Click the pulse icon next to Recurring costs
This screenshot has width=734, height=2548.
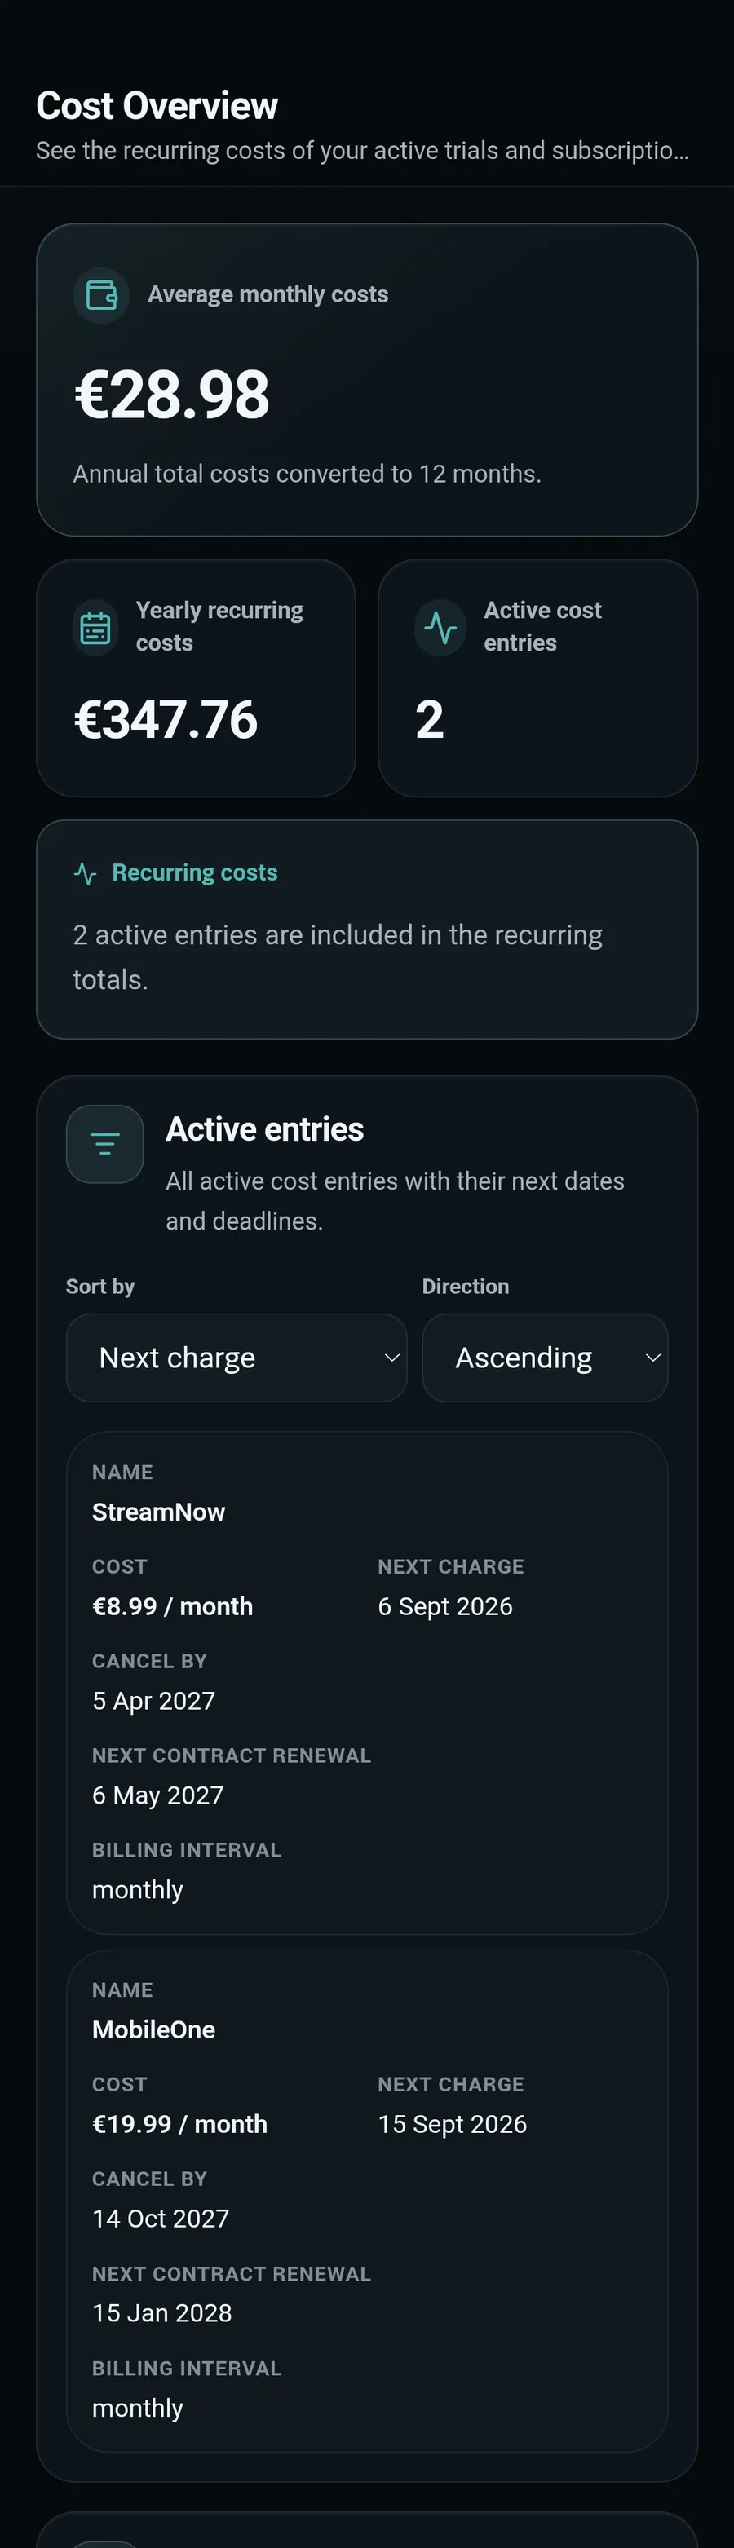point(85,873)
